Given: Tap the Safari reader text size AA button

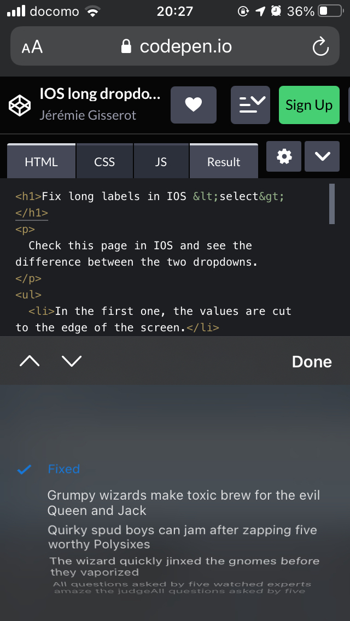Looking at the screenshot, I should coord(32,46).
